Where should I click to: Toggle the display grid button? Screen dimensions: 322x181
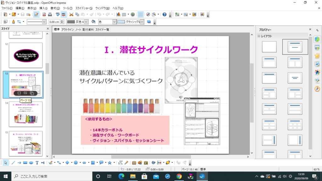(141, 14)
